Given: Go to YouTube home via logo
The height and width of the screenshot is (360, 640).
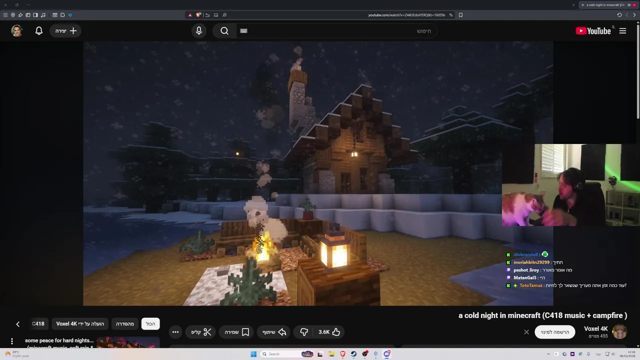Looking at the screenshot, I should 593,31.
